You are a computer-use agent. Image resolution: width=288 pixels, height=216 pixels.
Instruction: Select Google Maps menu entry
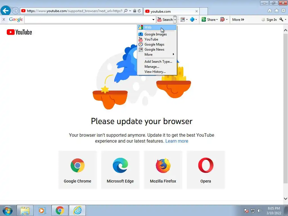[x=157, y=44]
